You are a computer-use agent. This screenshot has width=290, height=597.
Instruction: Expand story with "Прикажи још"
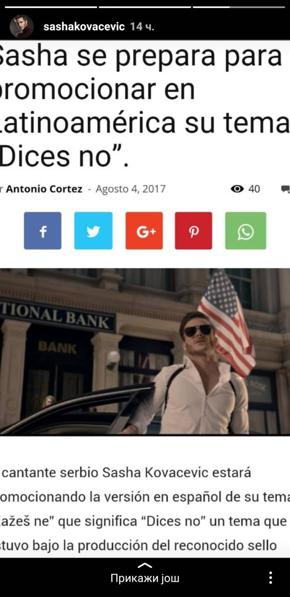145,578
